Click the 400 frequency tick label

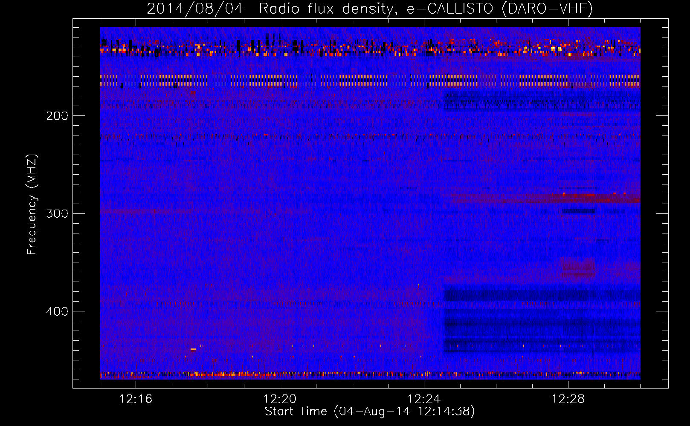[57, 311]
